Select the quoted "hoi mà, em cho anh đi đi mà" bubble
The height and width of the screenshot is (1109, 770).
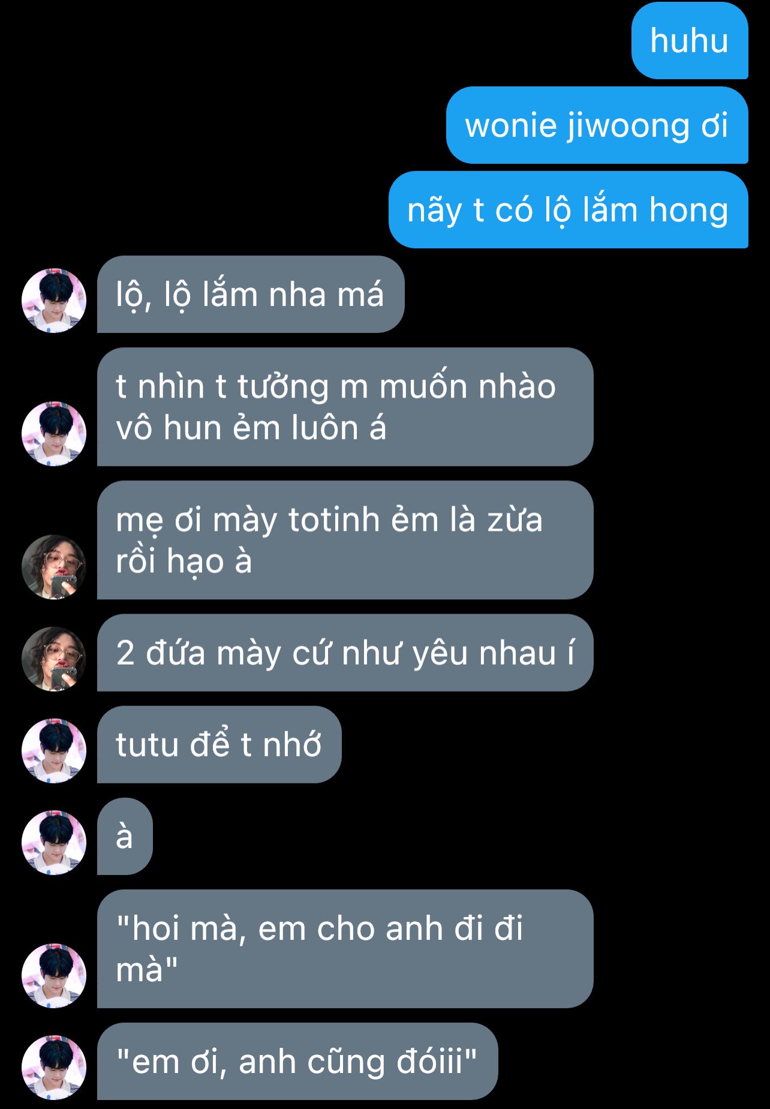[x=345, y=949]
